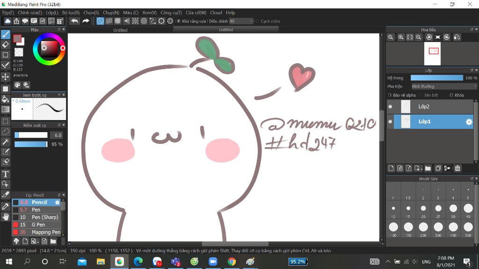Image resolution: width=479 pixels, height=269 pixels.
Task: Select the Gradient tool
Action: (x=6, y=109)
